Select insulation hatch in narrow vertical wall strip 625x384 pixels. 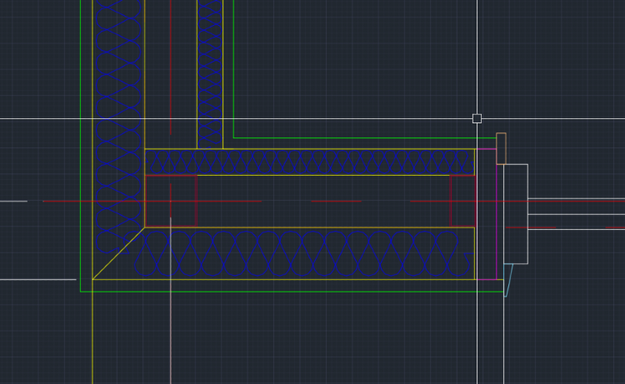click(210, 75)
